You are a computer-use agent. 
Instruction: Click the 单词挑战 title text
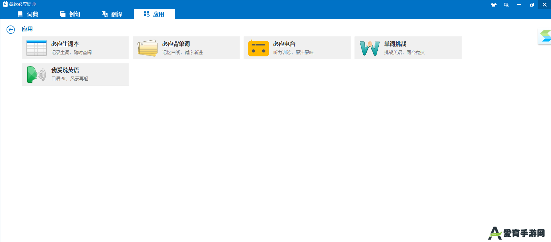coord(395,44)
